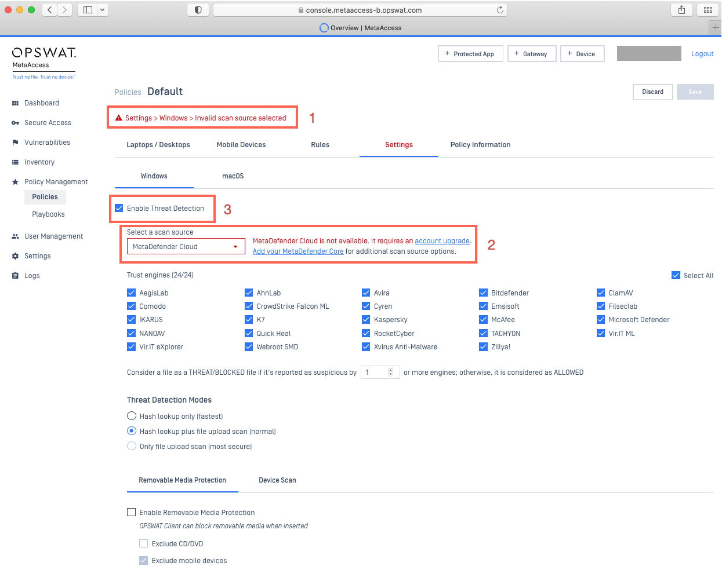
Task: Uncheck the Kaspersky engine
Action: pos(366,319)
